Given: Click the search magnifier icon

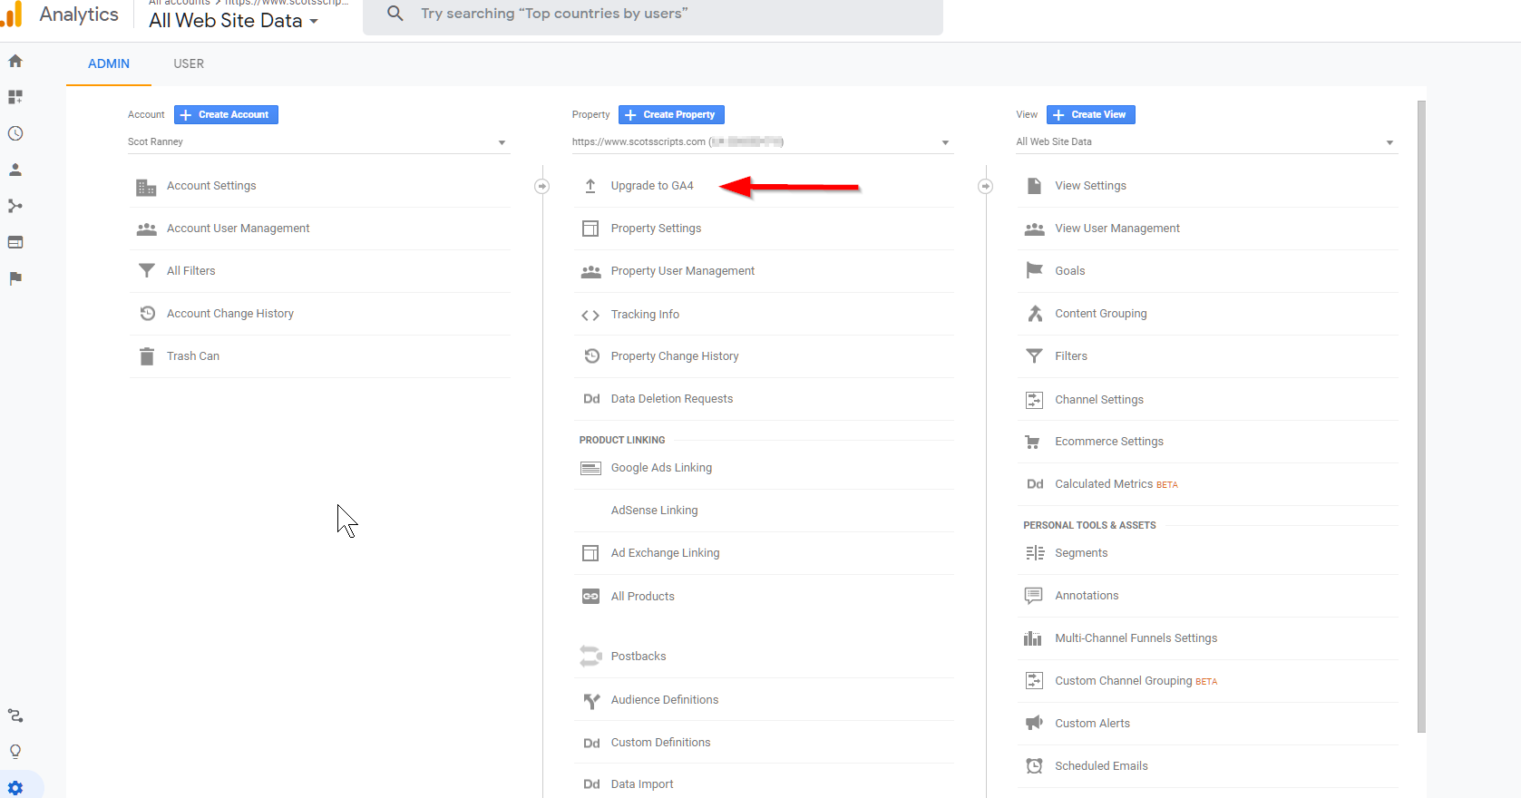Looking at the screenshot, I should point(395,14).
